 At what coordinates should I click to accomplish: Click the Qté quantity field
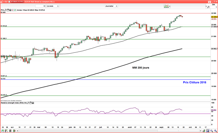214,7
